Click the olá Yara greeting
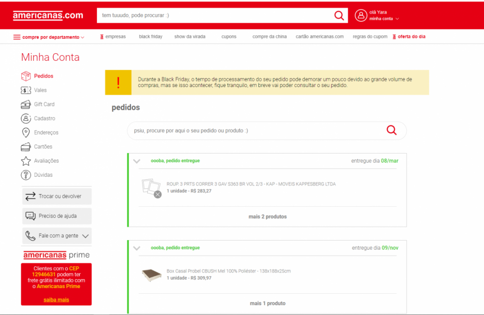Screen dimensions: 484x315 [x=378, y=13]
